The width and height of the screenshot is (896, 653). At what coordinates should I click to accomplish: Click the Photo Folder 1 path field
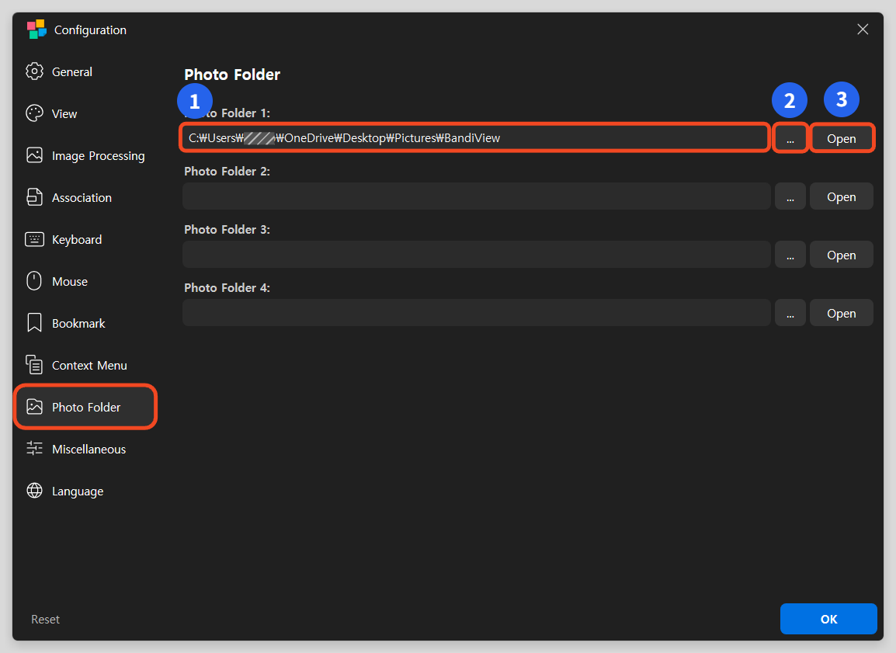(x=475, y=137)
